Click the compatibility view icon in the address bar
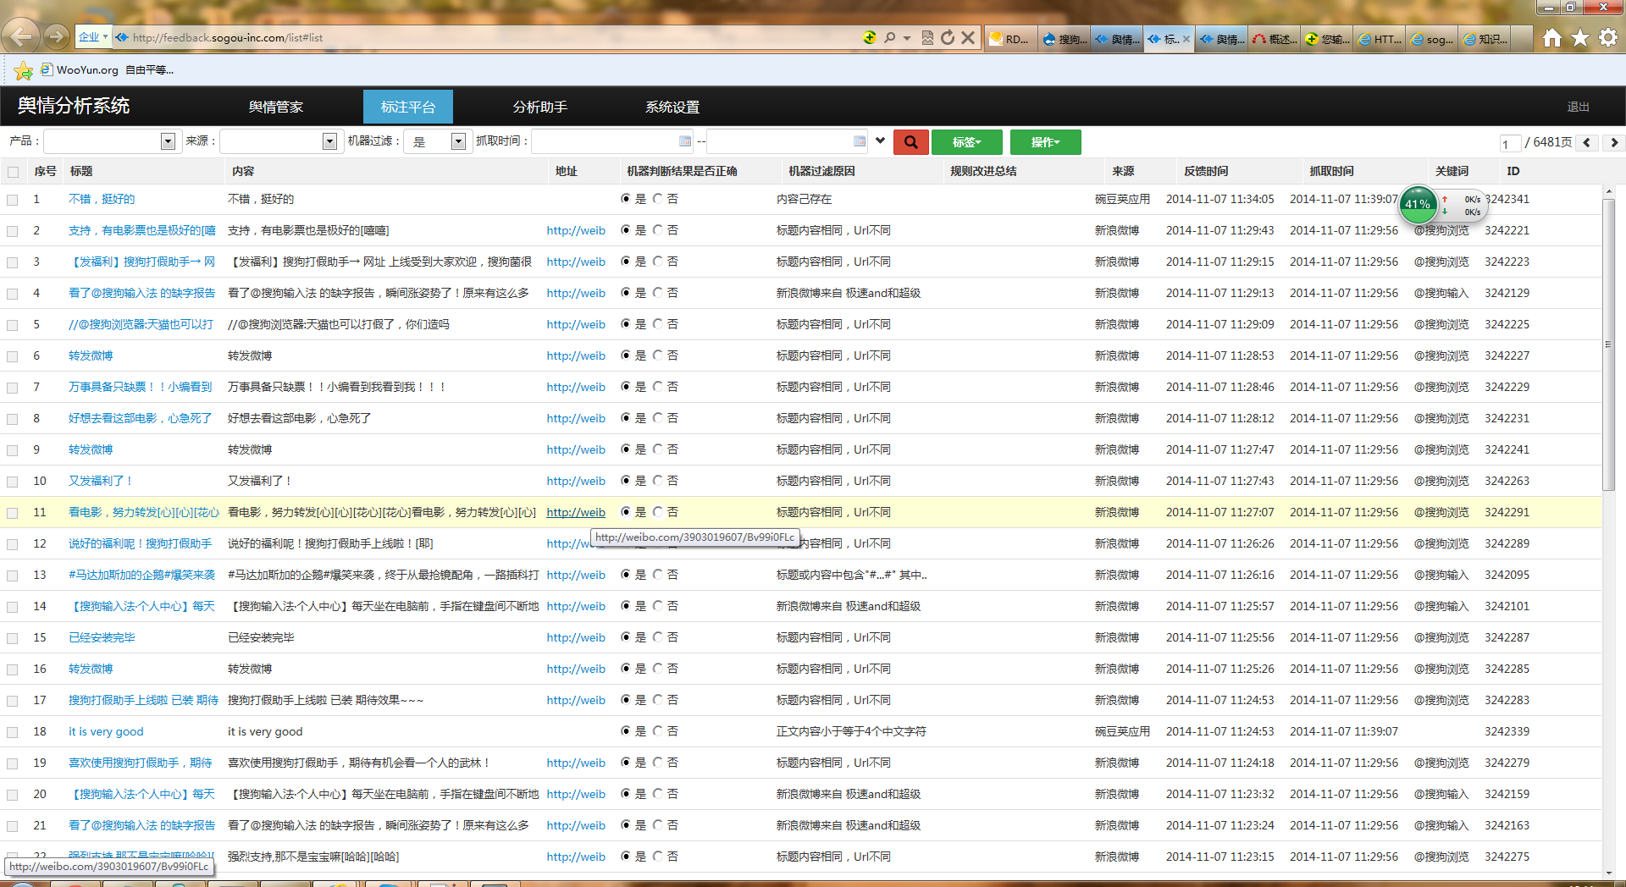1626x887 pixels. (927, 37)
